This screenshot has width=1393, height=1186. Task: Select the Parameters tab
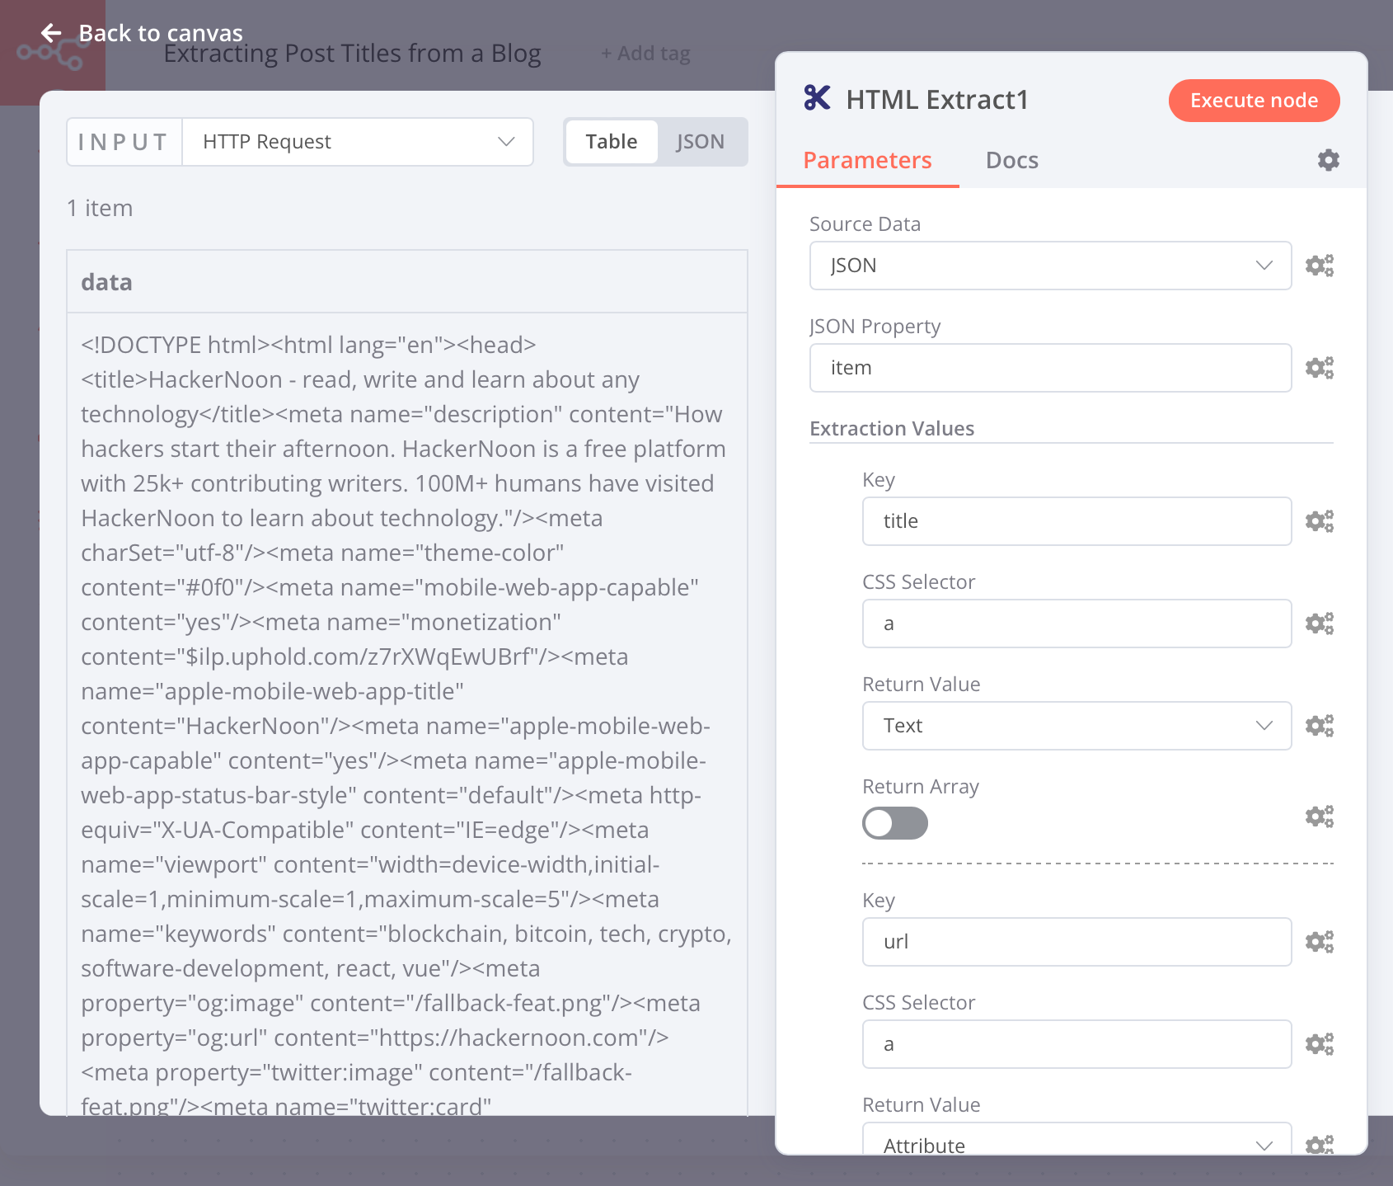click(868, 160)
